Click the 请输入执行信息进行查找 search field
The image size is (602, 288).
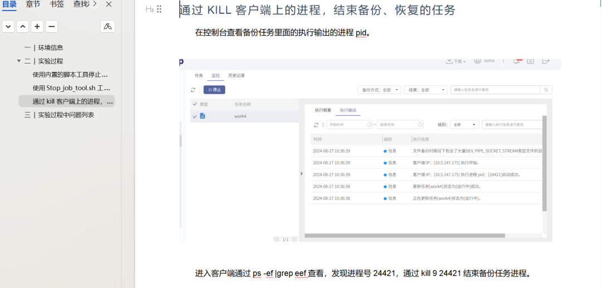pyautogui.click(x=513, y=125)
